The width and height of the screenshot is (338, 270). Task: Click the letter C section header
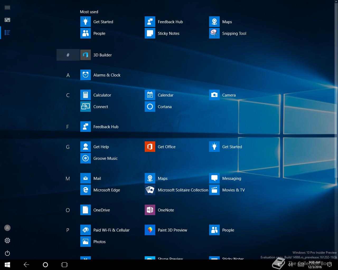[68, 95]
